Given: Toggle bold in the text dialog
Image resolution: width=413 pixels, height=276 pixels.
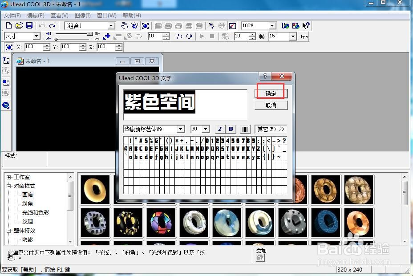Looking at the screenshot, I should click(231, 129).
